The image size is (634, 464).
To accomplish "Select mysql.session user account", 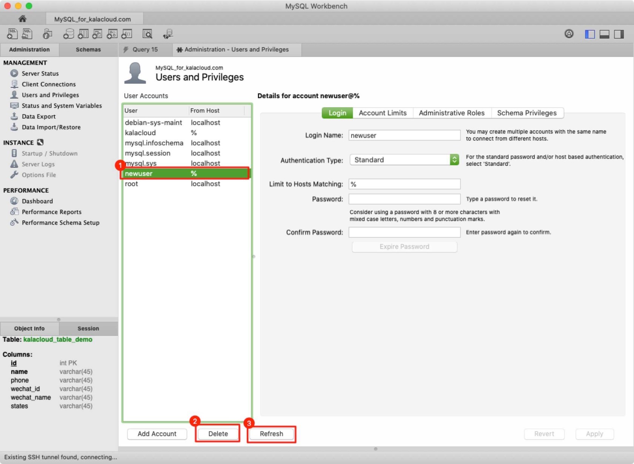I will tap(187, 153).
